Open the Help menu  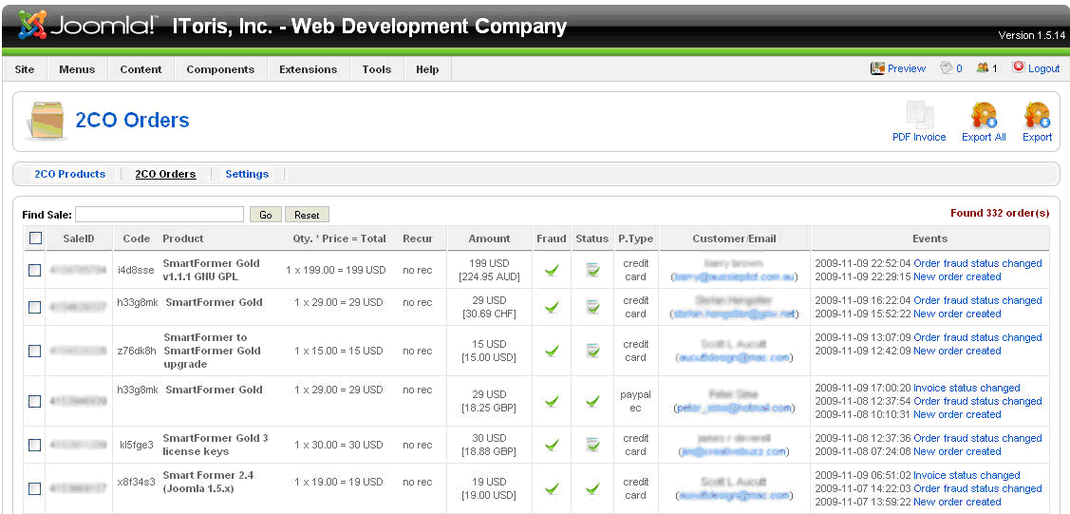[x=427, y=69]
